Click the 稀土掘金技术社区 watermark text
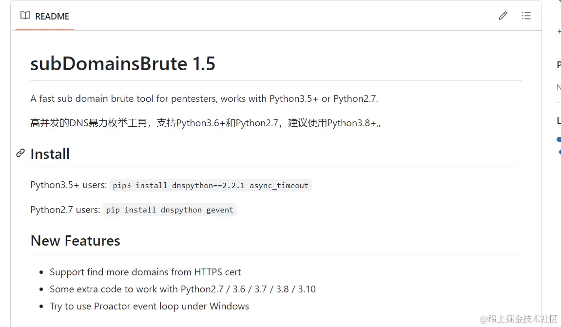Screen dimensions: 561x327 pos(519,318)
